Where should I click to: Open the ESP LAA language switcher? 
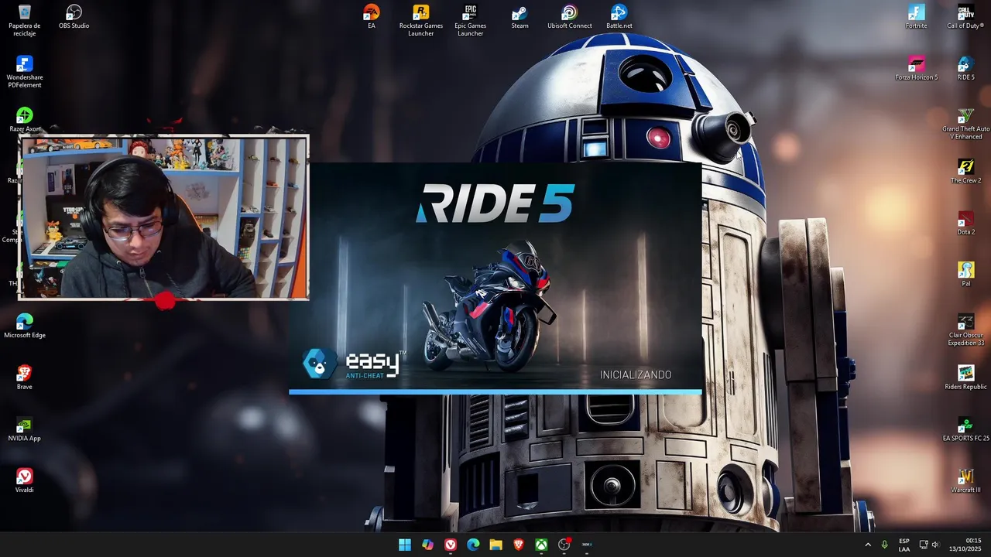(x=904, y=545)
